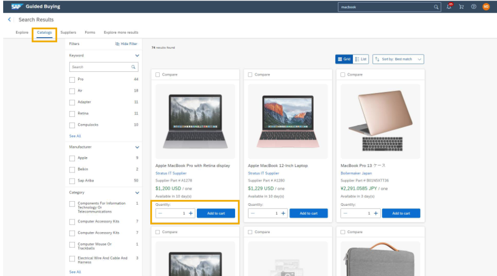Open Boilermaker Japan supplier link

click(x=356, y=173)
